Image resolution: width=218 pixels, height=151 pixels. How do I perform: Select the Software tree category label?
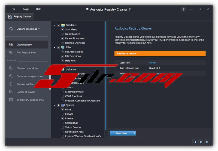(x=71, y=70)
